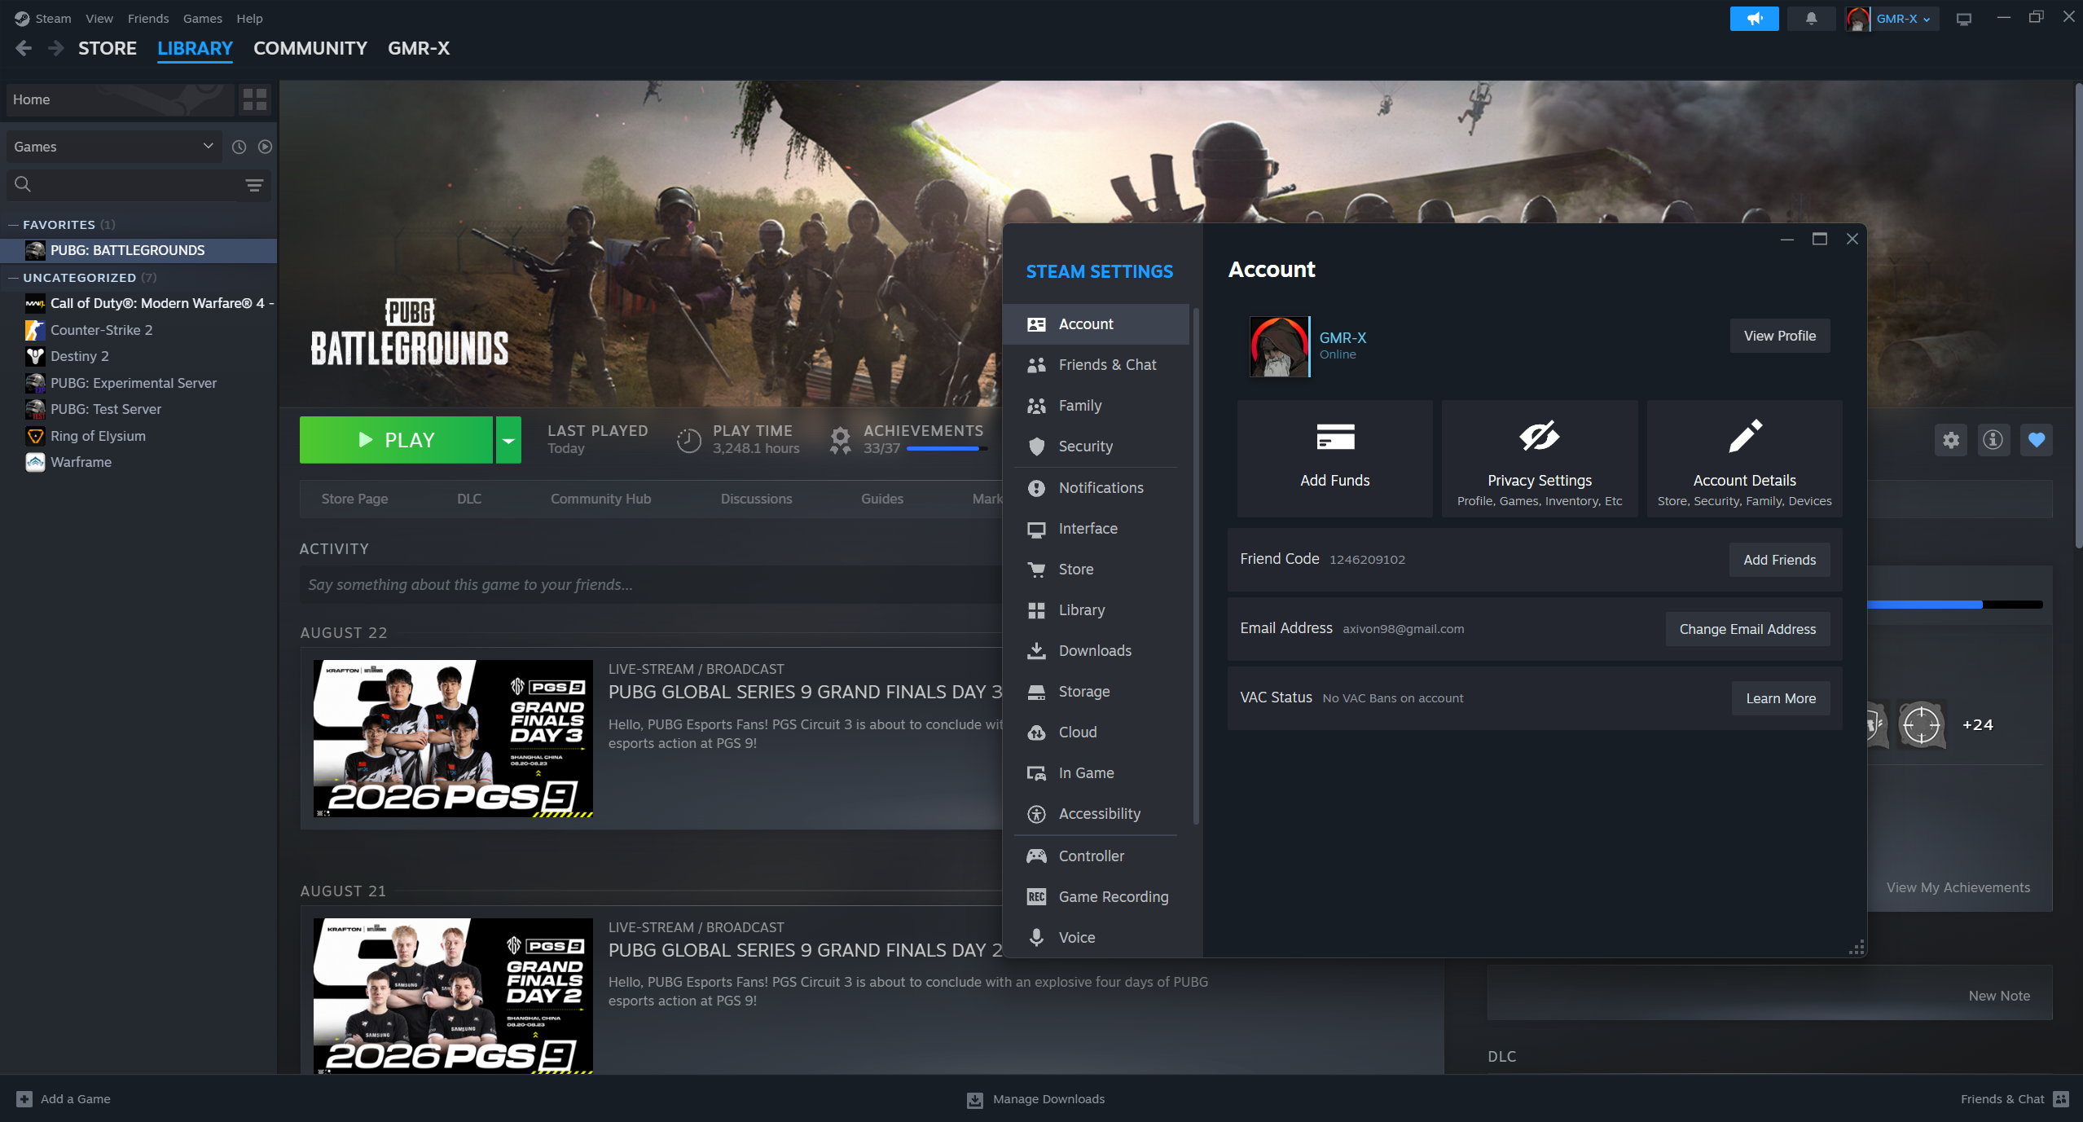Click the View Profile button
The height and width of the screenshot is (1122, 2083).
coord(1780,336)
